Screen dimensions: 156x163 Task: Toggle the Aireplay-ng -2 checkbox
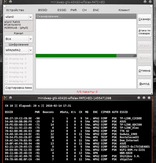(x=6, y=59)
